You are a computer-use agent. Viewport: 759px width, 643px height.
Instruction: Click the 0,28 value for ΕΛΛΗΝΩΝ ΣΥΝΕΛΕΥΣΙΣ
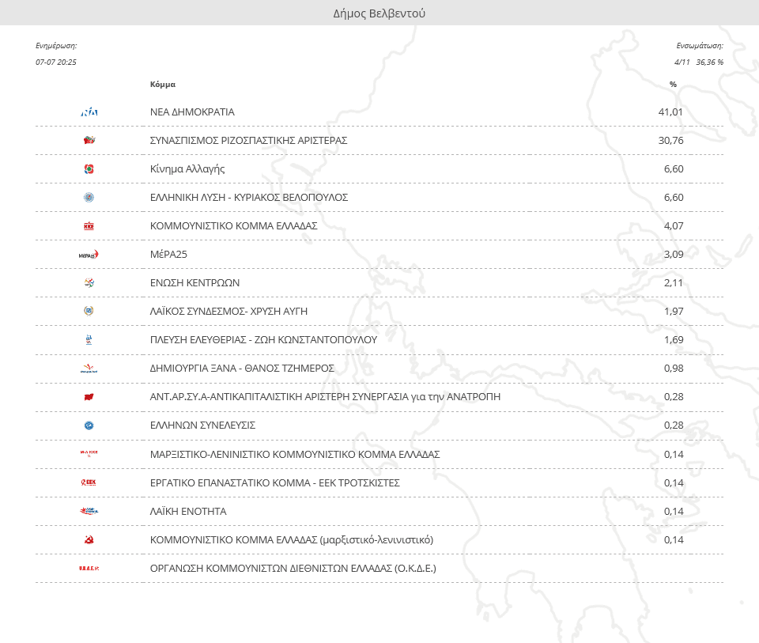(x=674, y=426)
